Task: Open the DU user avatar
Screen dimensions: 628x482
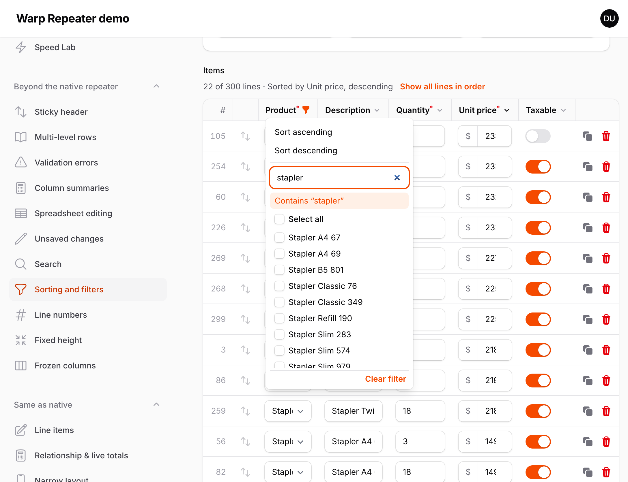Action: tap(609, 18)
